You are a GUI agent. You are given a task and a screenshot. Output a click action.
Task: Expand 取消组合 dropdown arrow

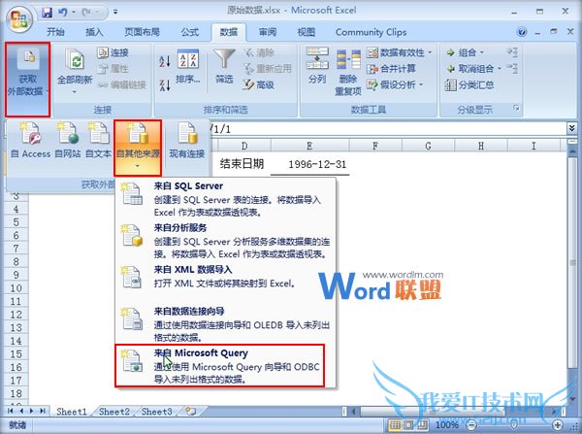[x=500, y=69]
